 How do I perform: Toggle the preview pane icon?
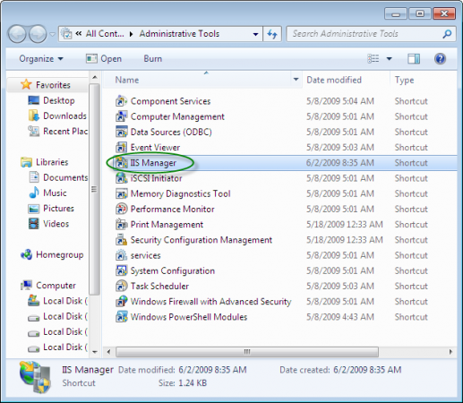point(414,59)
